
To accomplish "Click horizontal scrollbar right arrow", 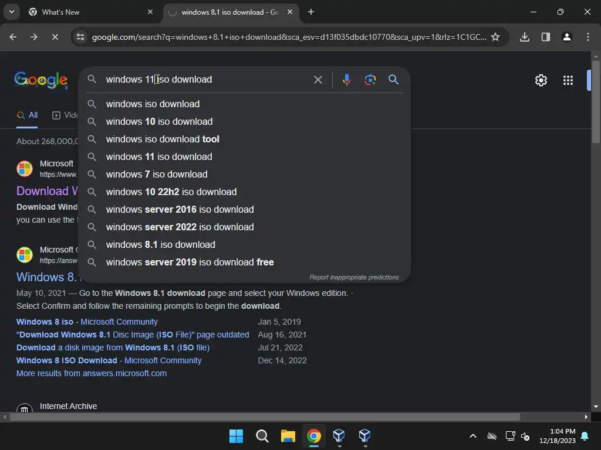I will pos(586,417).
